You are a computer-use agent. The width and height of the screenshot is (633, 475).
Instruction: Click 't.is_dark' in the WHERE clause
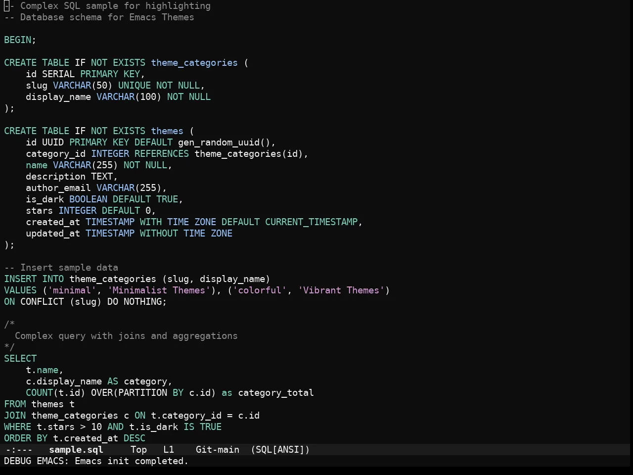153,427
